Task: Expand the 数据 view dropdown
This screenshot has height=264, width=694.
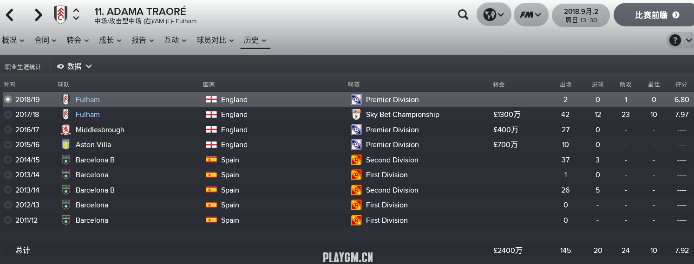Action: coord(74,66)
